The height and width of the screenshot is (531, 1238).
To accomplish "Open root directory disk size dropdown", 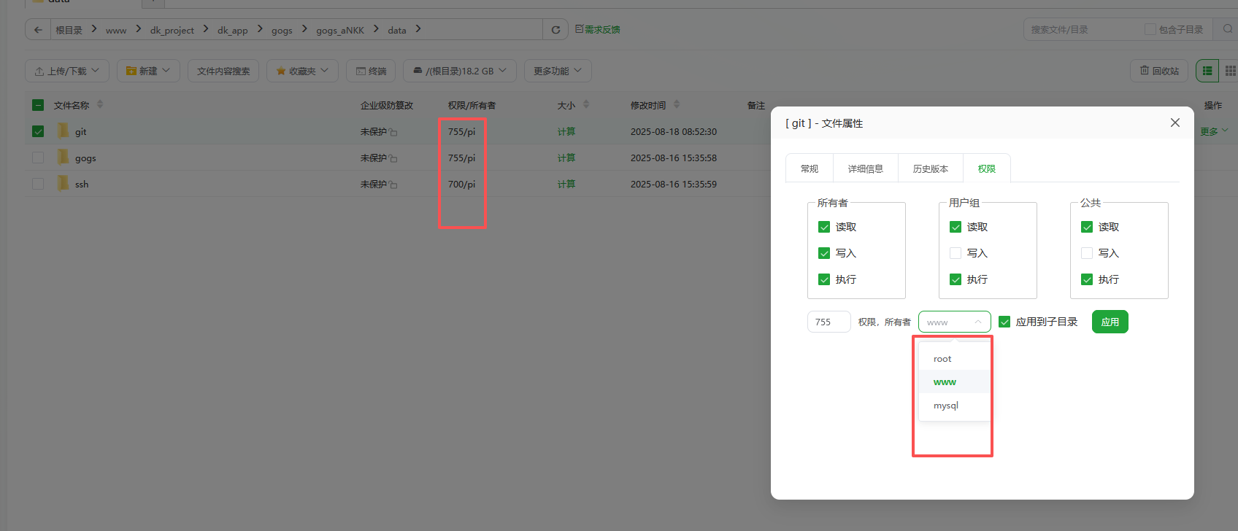I will [x=460, y=71].
